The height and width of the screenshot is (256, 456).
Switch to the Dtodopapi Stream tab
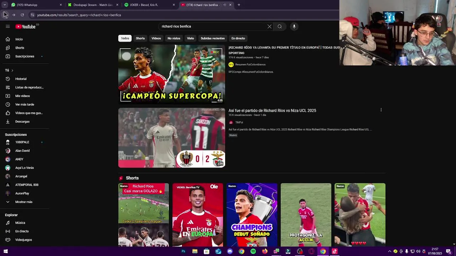click(93, 5)
